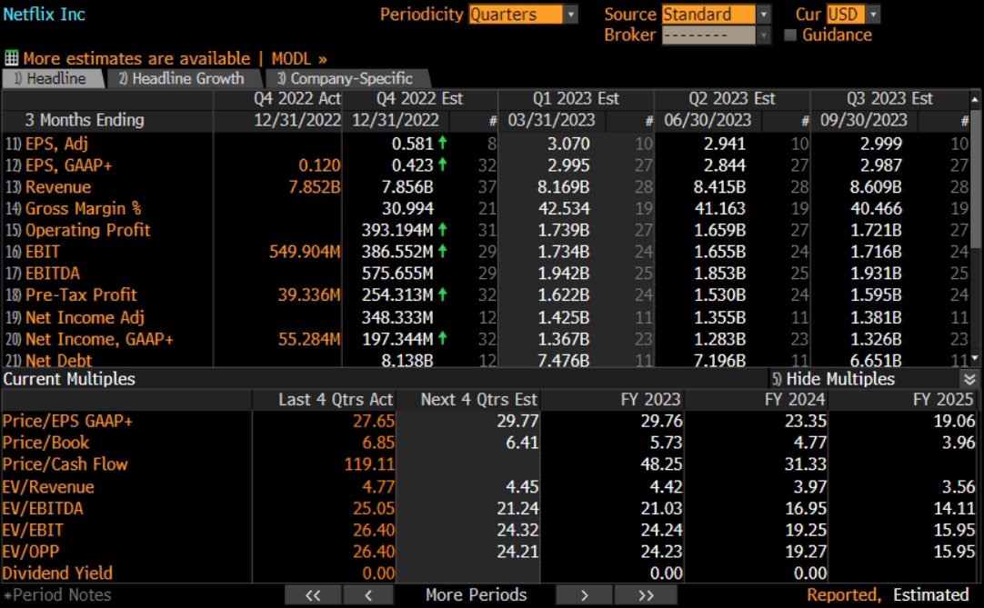984x608 pixels.
Task: Click the Q1 2023 Est column header
Action: coord(576,98)
